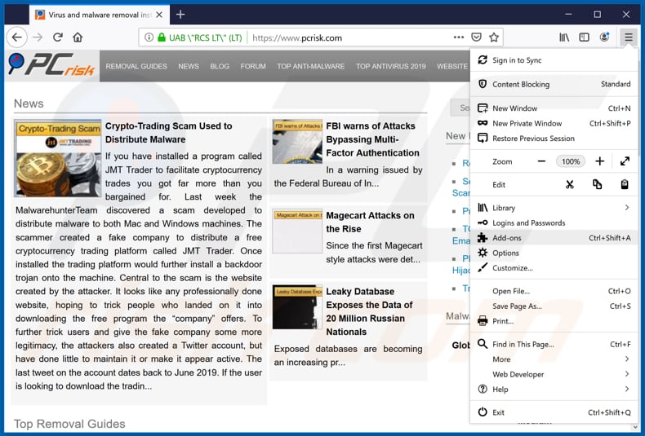This screenshot has width=645, height=436.
Task: Choose Restore Previous Session
Action: point(554,139)
